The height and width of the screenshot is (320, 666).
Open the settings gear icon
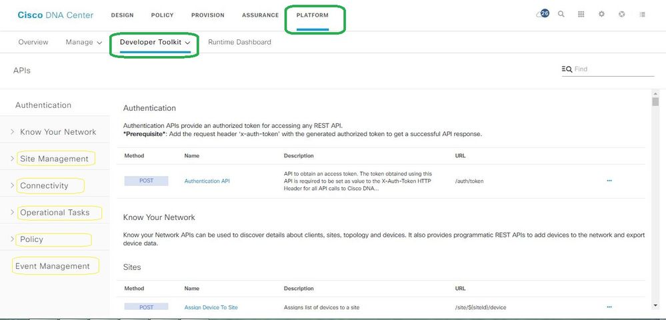(601, 14)
